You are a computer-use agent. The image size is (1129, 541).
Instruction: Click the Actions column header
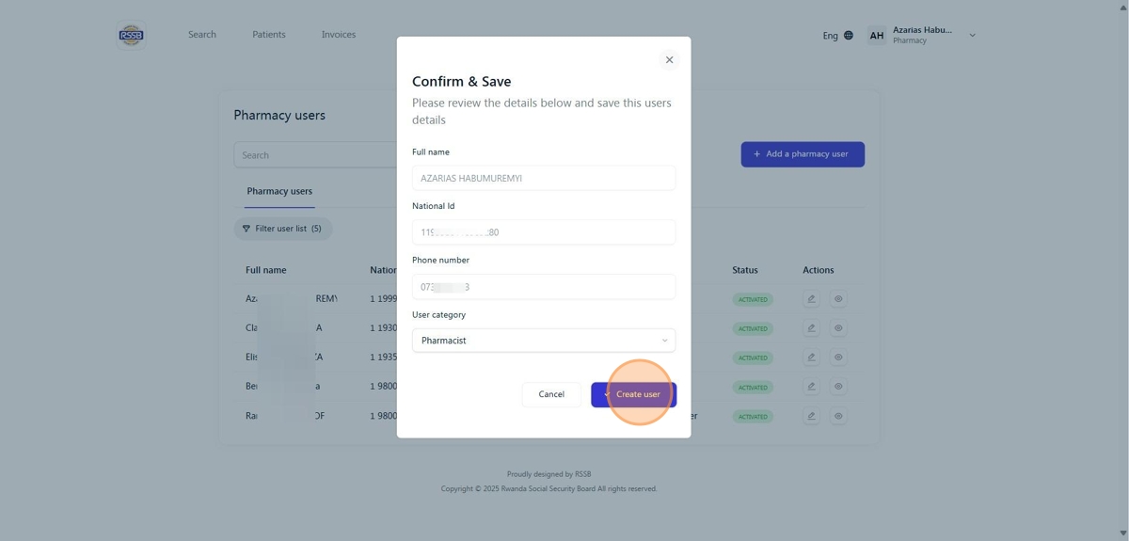pyautogui.click(x=819, y=270)
